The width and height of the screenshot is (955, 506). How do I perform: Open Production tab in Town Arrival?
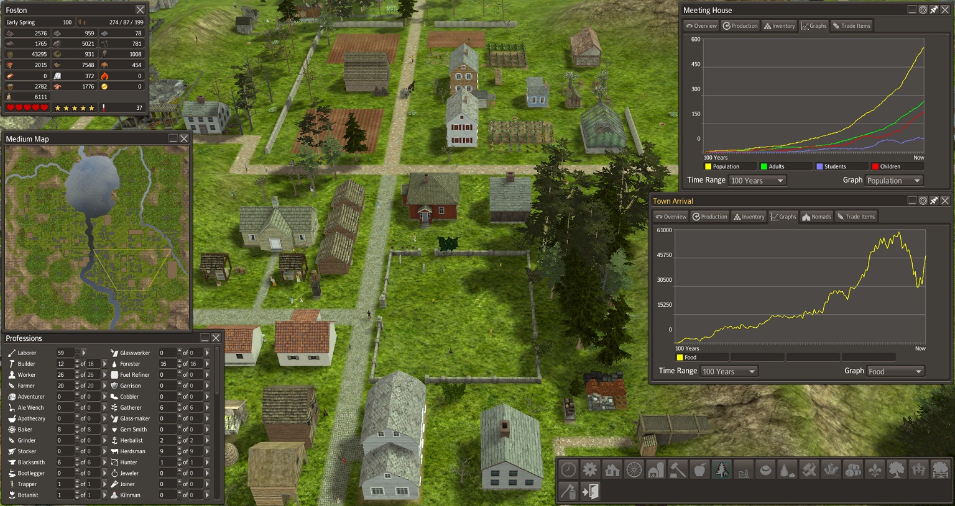coord(709,216)
